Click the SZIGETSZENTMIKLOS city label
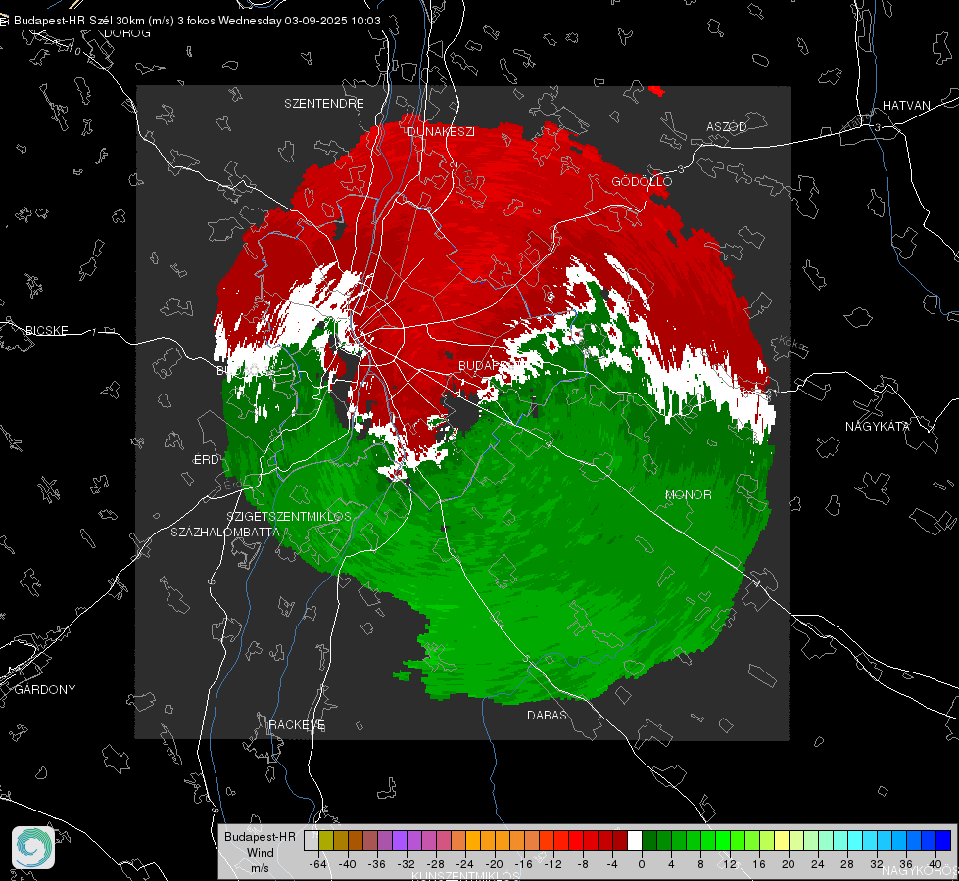 289,517
